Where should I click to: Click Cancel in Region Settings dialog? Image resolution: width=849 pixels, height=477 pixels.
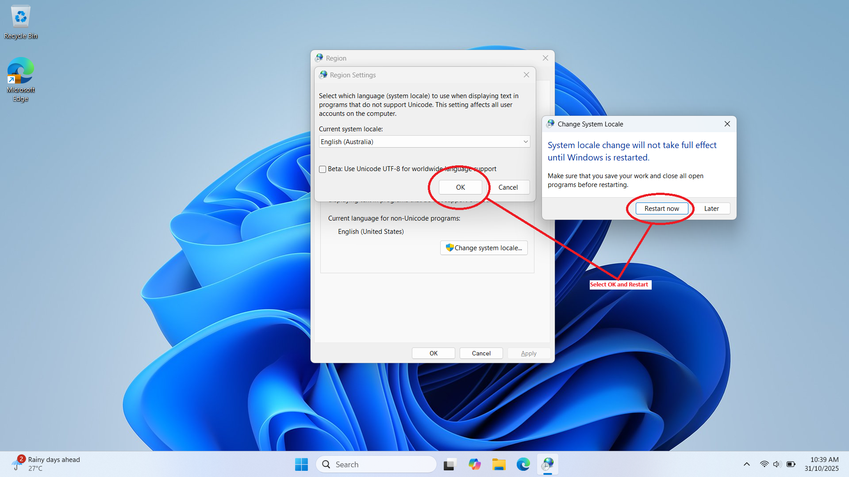point(508,187)
